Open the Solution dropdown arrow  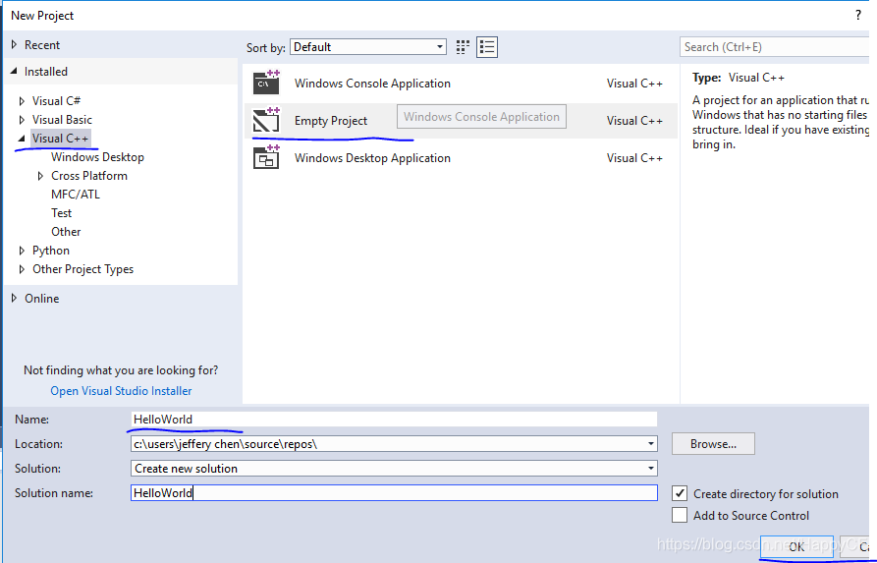click(650, 468)
